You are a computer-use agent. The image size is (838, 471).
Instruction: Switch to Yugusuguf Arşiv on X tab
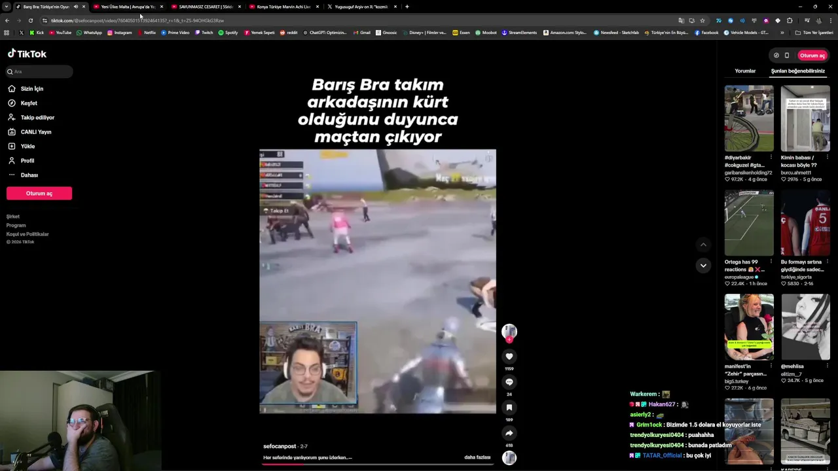[361, 7]
